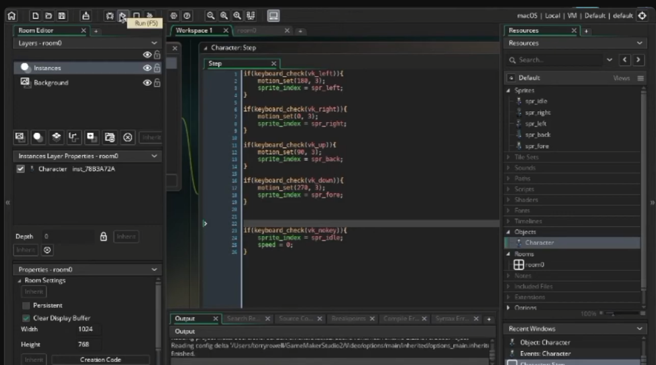Open the Start Page home icon
The image size is (656, 365).
pyautogui.click(x=12, y=16)
